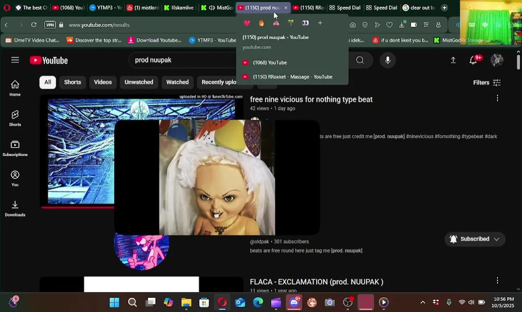Screen dimensions: 522x312
Task: Open free nine vicious for nothing video title
Action: (x=311, y=99)
